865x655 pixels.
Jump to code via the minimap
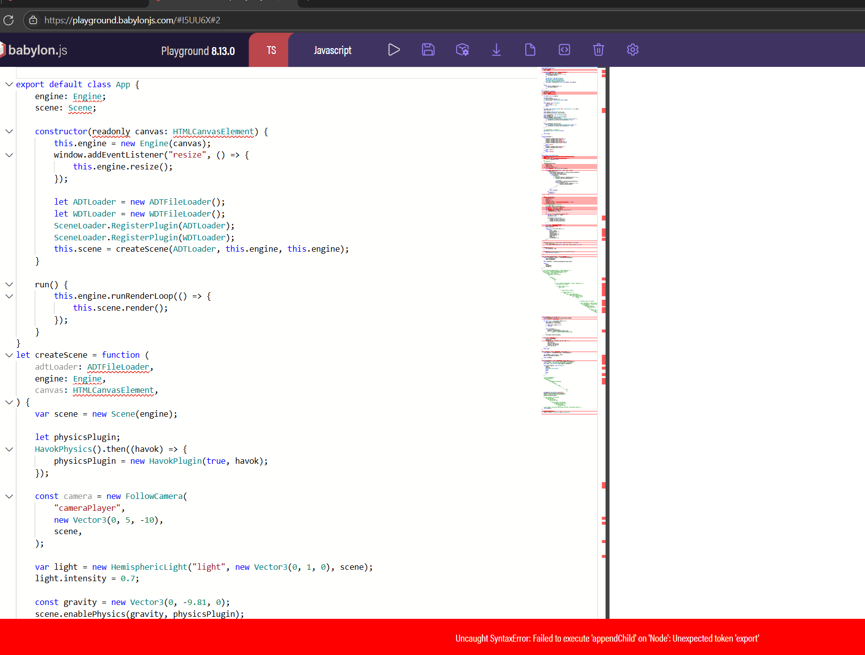[x=569, y=241]
